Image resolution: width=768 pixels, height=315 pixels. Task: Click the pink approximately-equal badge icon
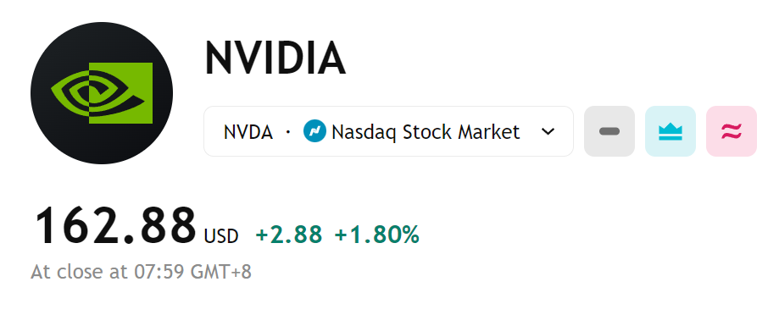click(x=732, y=131)
